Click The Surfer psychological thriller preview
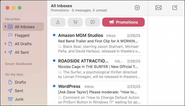This screenshot has height=106, width=185. 99,74
